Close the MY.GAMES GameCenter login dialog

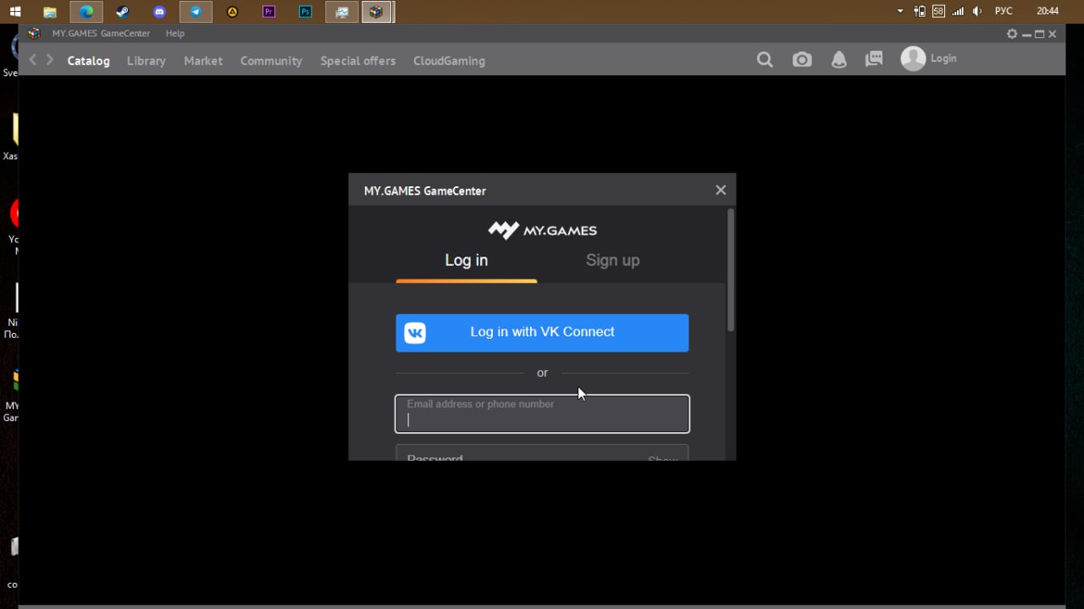(721, 191)
